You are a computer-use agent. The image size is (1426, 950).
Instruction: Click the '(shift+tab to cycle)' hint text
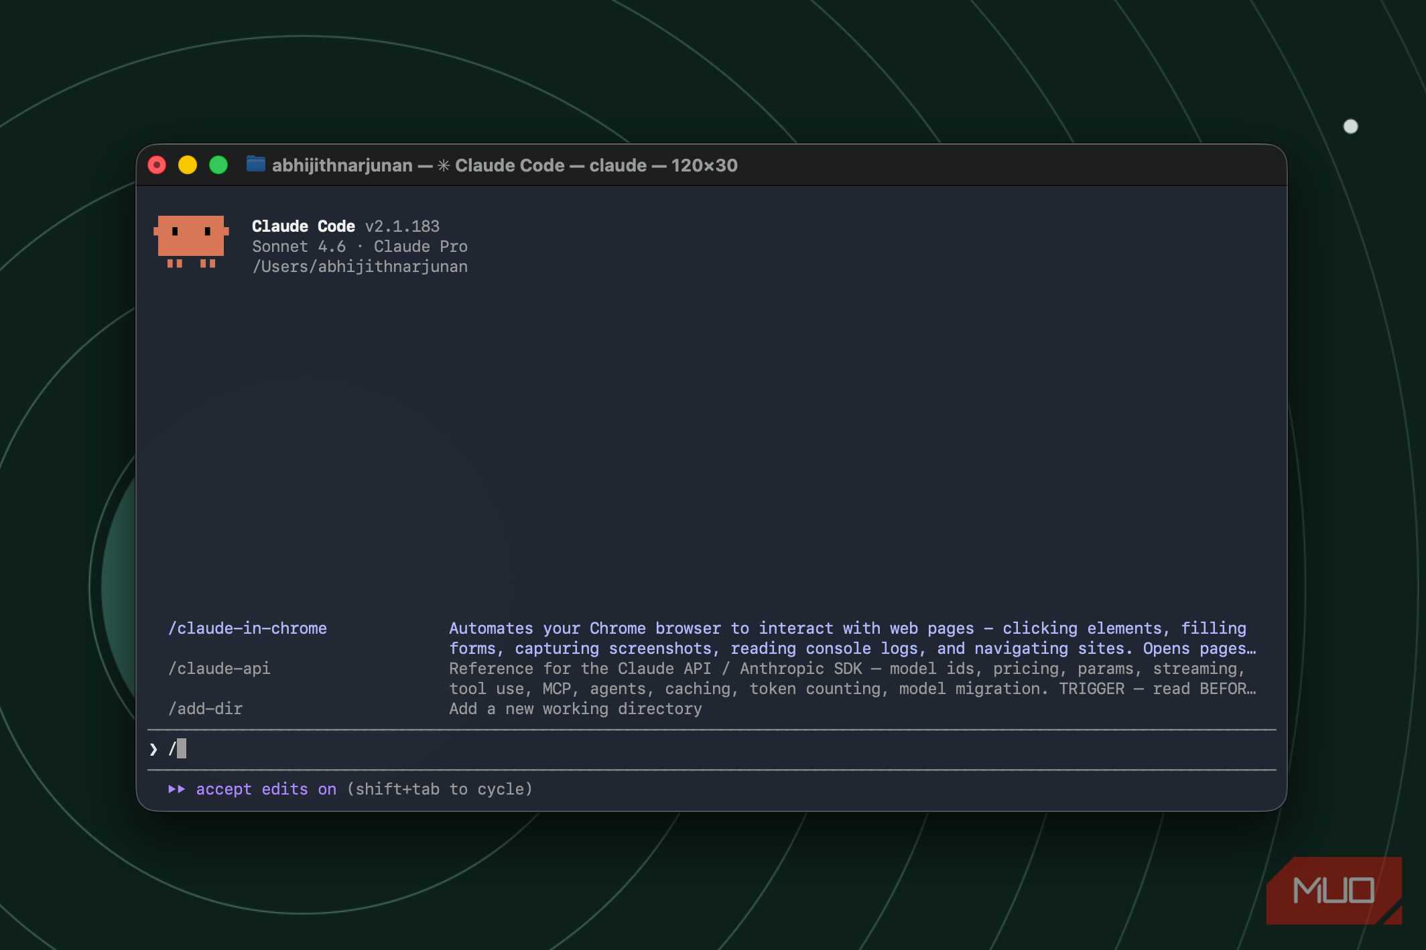click(x=440, y=789)
